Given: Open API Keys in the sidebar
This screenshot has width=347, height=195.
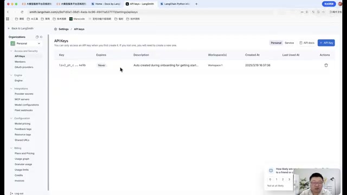Looking at the screenshot, I should coord(20,56).
